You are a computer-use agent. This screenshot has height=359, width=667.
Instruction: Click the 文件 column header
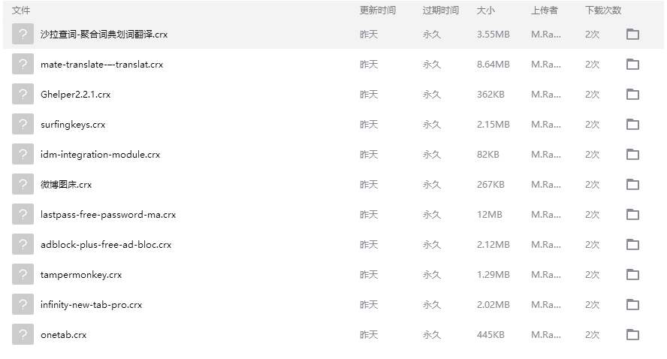click(21, 11)
